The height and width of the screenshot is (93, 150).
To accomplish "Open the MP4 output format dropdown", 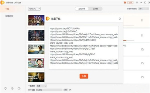I will tap(143, 9).
